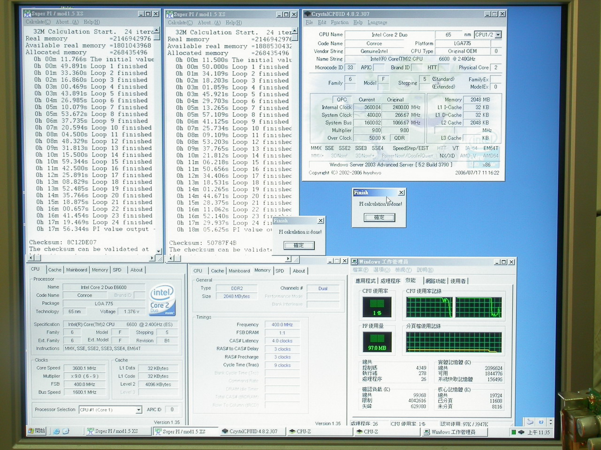
Task: Click CrystalCPUID title bar icon
Action: (307, 14)
